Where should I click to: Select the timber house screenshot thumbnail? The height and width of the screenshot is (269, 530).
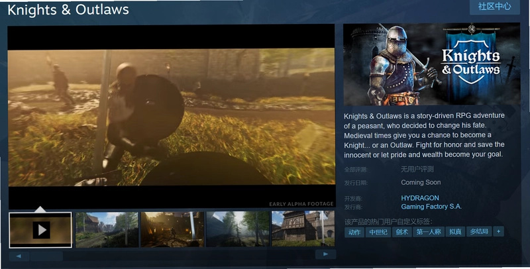point(303,229)
